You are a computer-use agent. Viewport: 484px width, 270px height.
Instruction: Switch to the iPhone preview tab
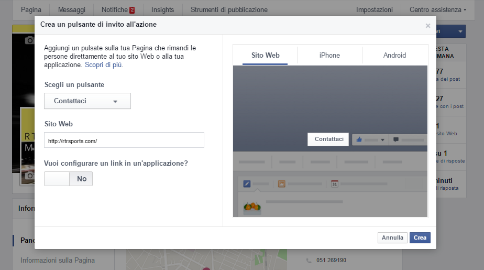click(x=329, y=55)
